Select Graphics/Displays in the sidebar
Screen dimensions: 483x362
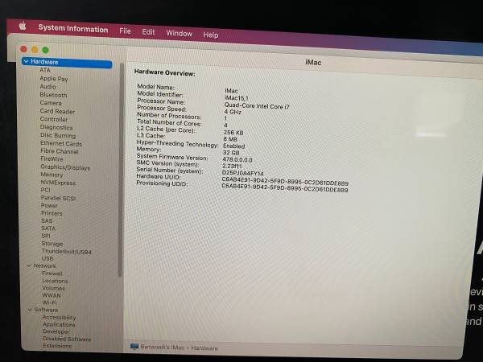coord(65,167)
